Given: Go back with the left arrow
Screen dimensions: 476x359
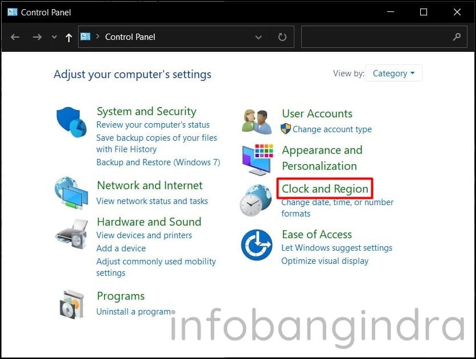Looking at the screenshot, I should pyautogui.click(x=15, y=37).
